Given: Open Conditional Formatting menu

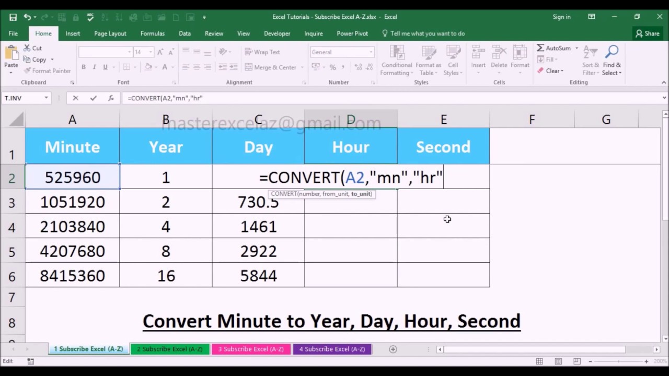Looking at the screenshot, I should [397, 61].
